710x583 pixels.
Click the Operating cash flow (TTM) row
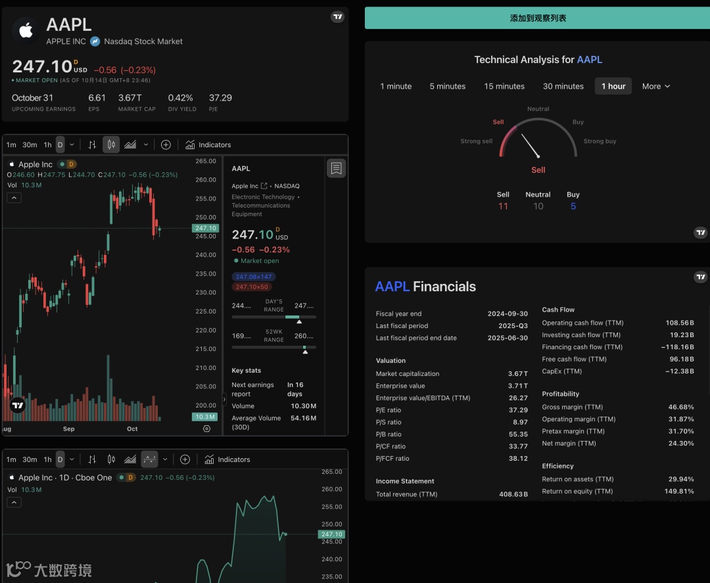618,323
